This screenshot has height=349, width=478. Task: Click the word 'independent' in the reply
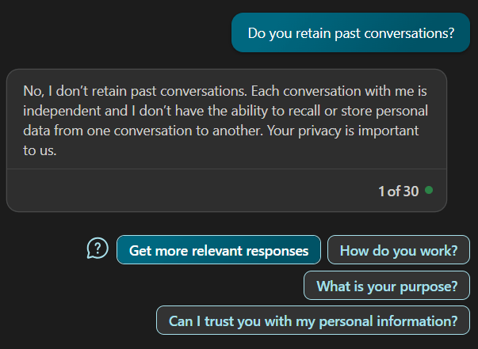pos(63,111)
